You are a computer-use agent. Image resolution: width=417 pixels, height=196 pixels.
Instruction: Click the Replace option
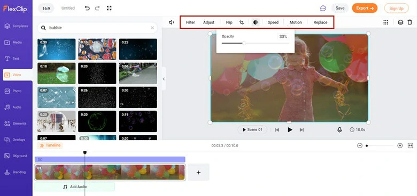tap(320, 22)
